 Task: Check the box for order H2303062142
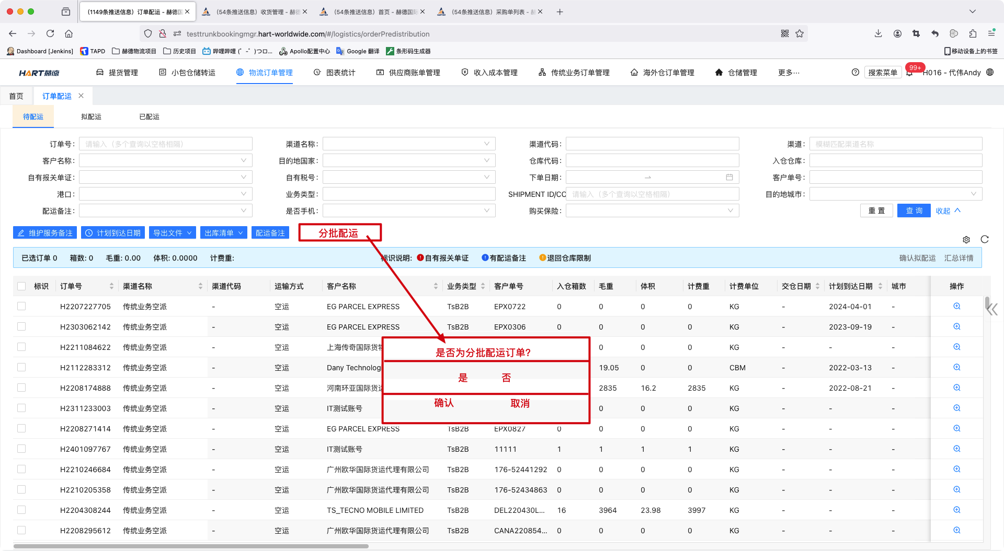(x=21, y=327)
